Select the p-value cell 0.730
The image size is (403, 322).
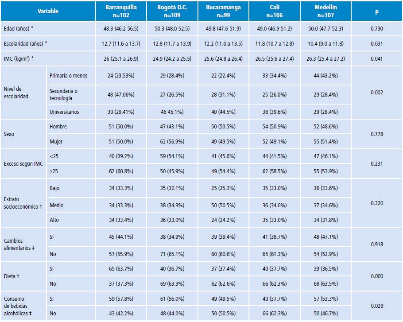click(376, 28)
